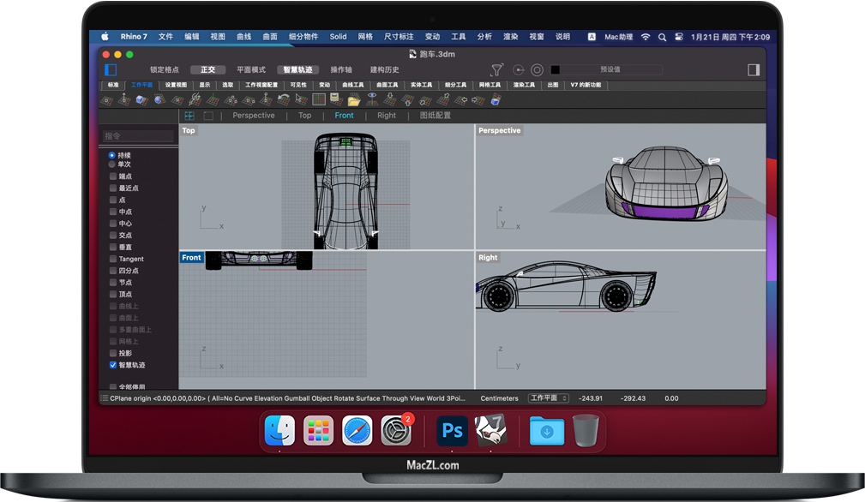Switch to the Right viewport tab
The width and height of the screenshot is (865, 502).
coord(387,116)
